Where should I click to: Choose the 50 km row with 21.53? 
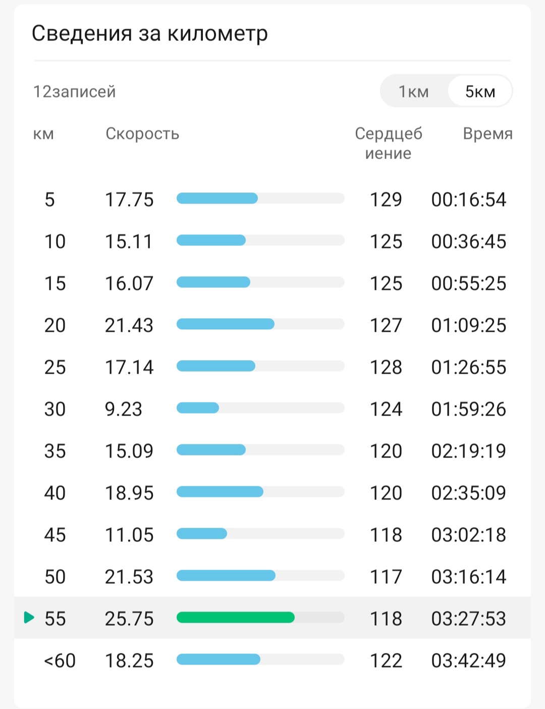pyautogui.click(x=272, y=577)
